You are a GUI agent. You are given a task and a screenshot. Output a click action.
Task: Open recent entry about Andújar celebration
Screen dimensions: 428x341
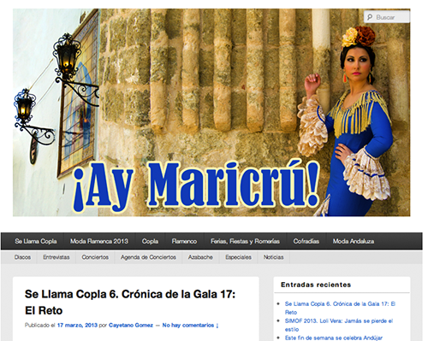pos(334,338)
